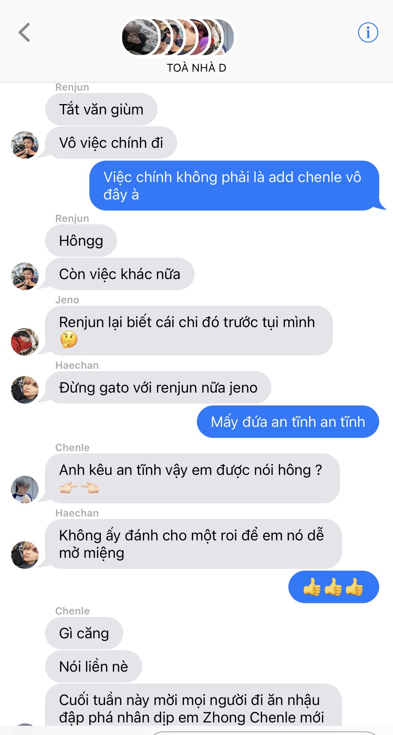Tap Renjun's avatar beside "Còn việc khác nữa"
The width and height of the screenshot is (393, 735).
click(x=25, y=276)
